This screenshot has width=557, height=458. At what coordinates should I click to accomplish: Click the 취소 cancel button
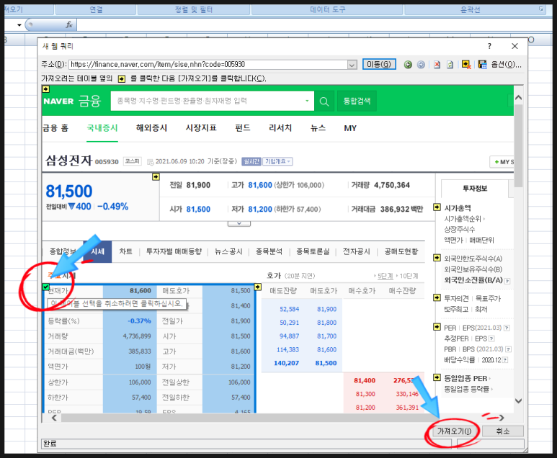tap(503, 431)
